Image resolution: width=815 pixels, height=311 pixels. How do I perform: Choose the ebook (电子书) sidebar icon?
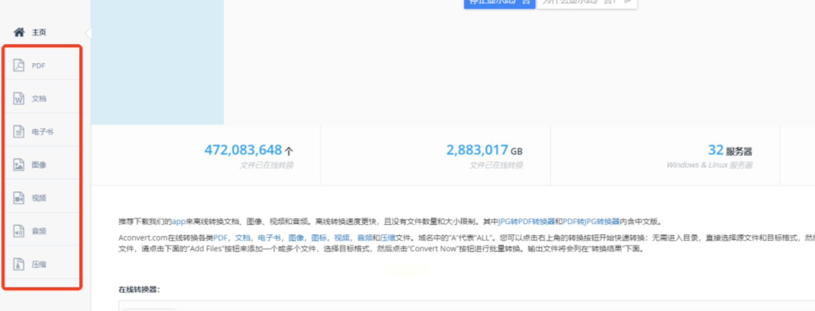coord(19,132)
